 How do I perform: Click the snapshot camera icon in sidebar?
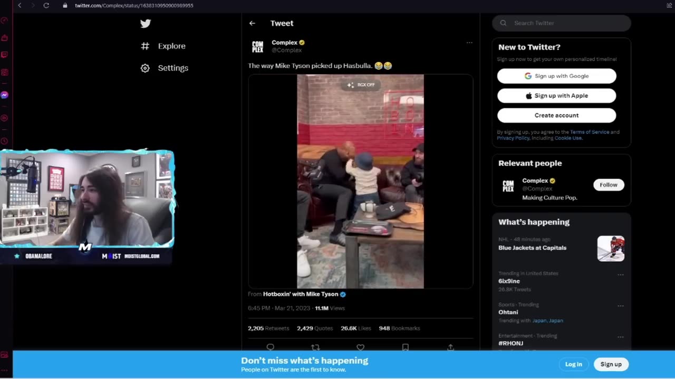coord(4,355)
